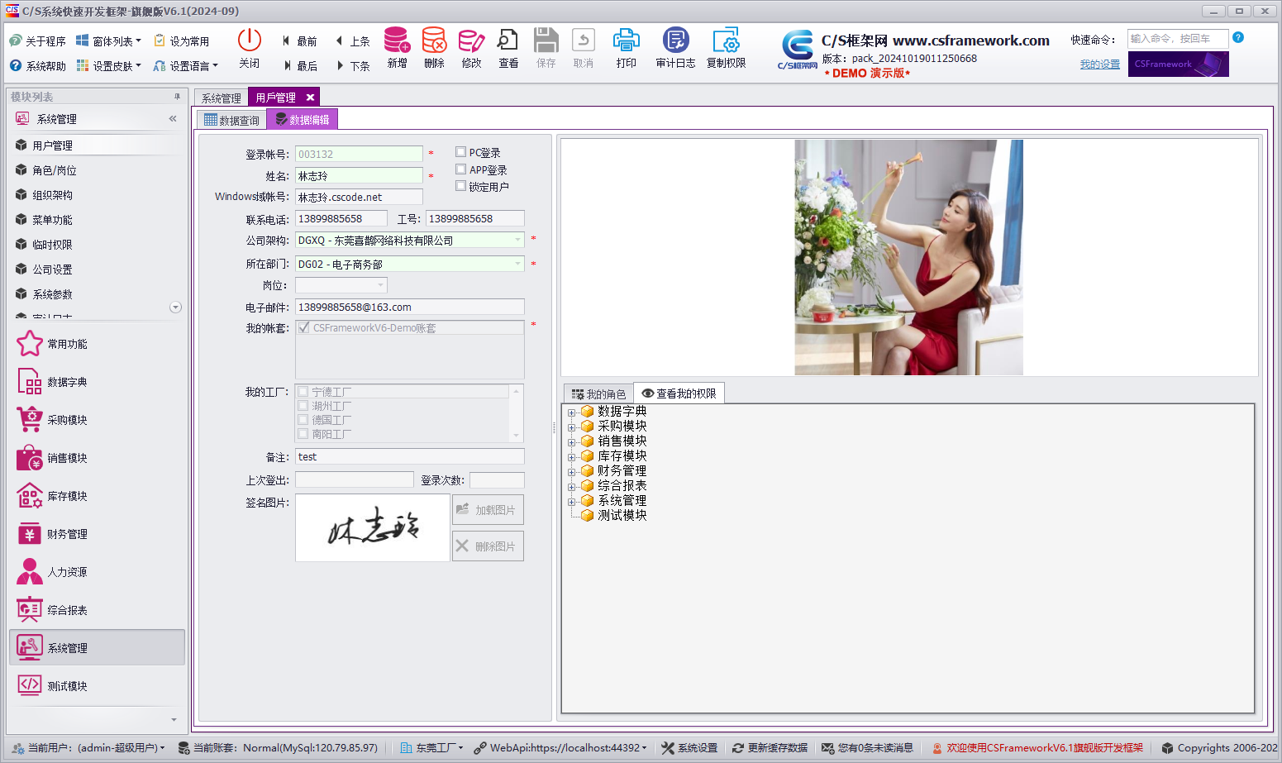Click the 保存 (Save) floppy disk icon
1282x763 pixels.
tap(546, 41)
